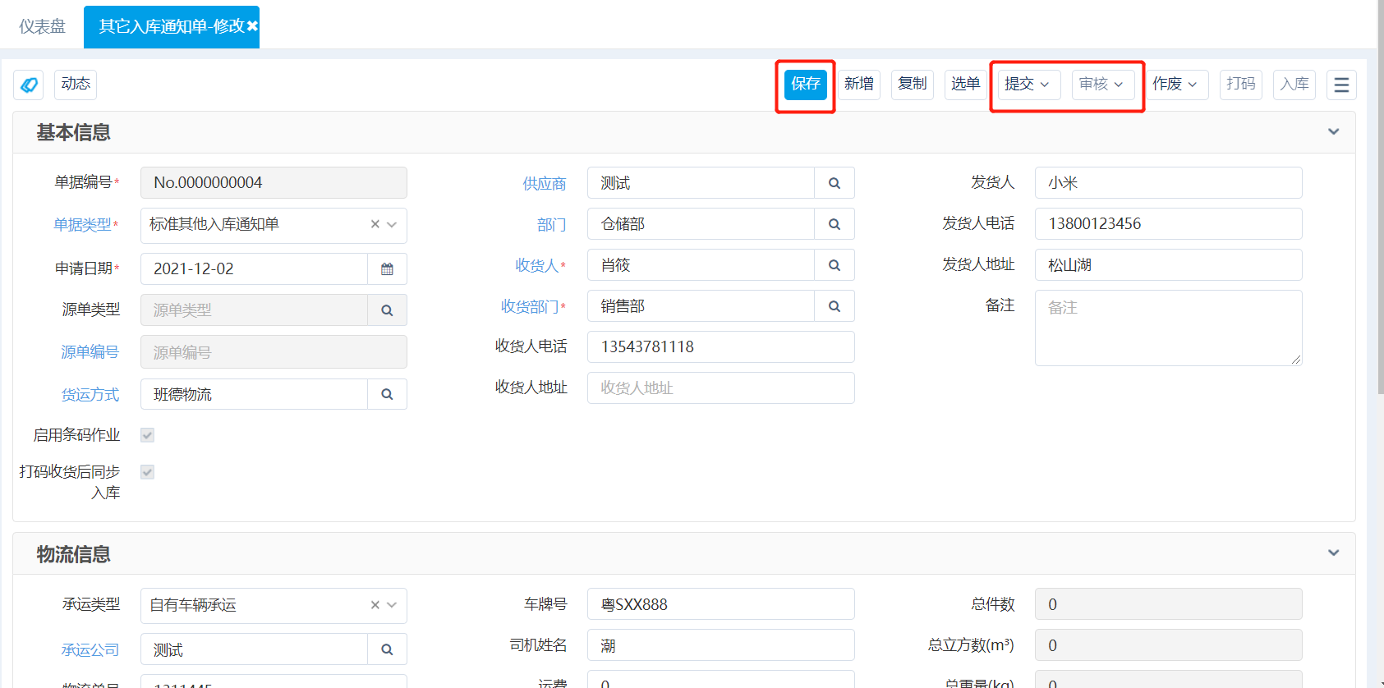Open the 供应商 label link
1384x688 pixels.
(545, 184)
